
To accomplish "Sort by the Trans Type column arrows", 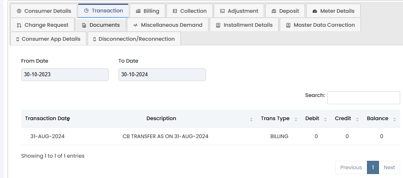I will pos(296,119).
